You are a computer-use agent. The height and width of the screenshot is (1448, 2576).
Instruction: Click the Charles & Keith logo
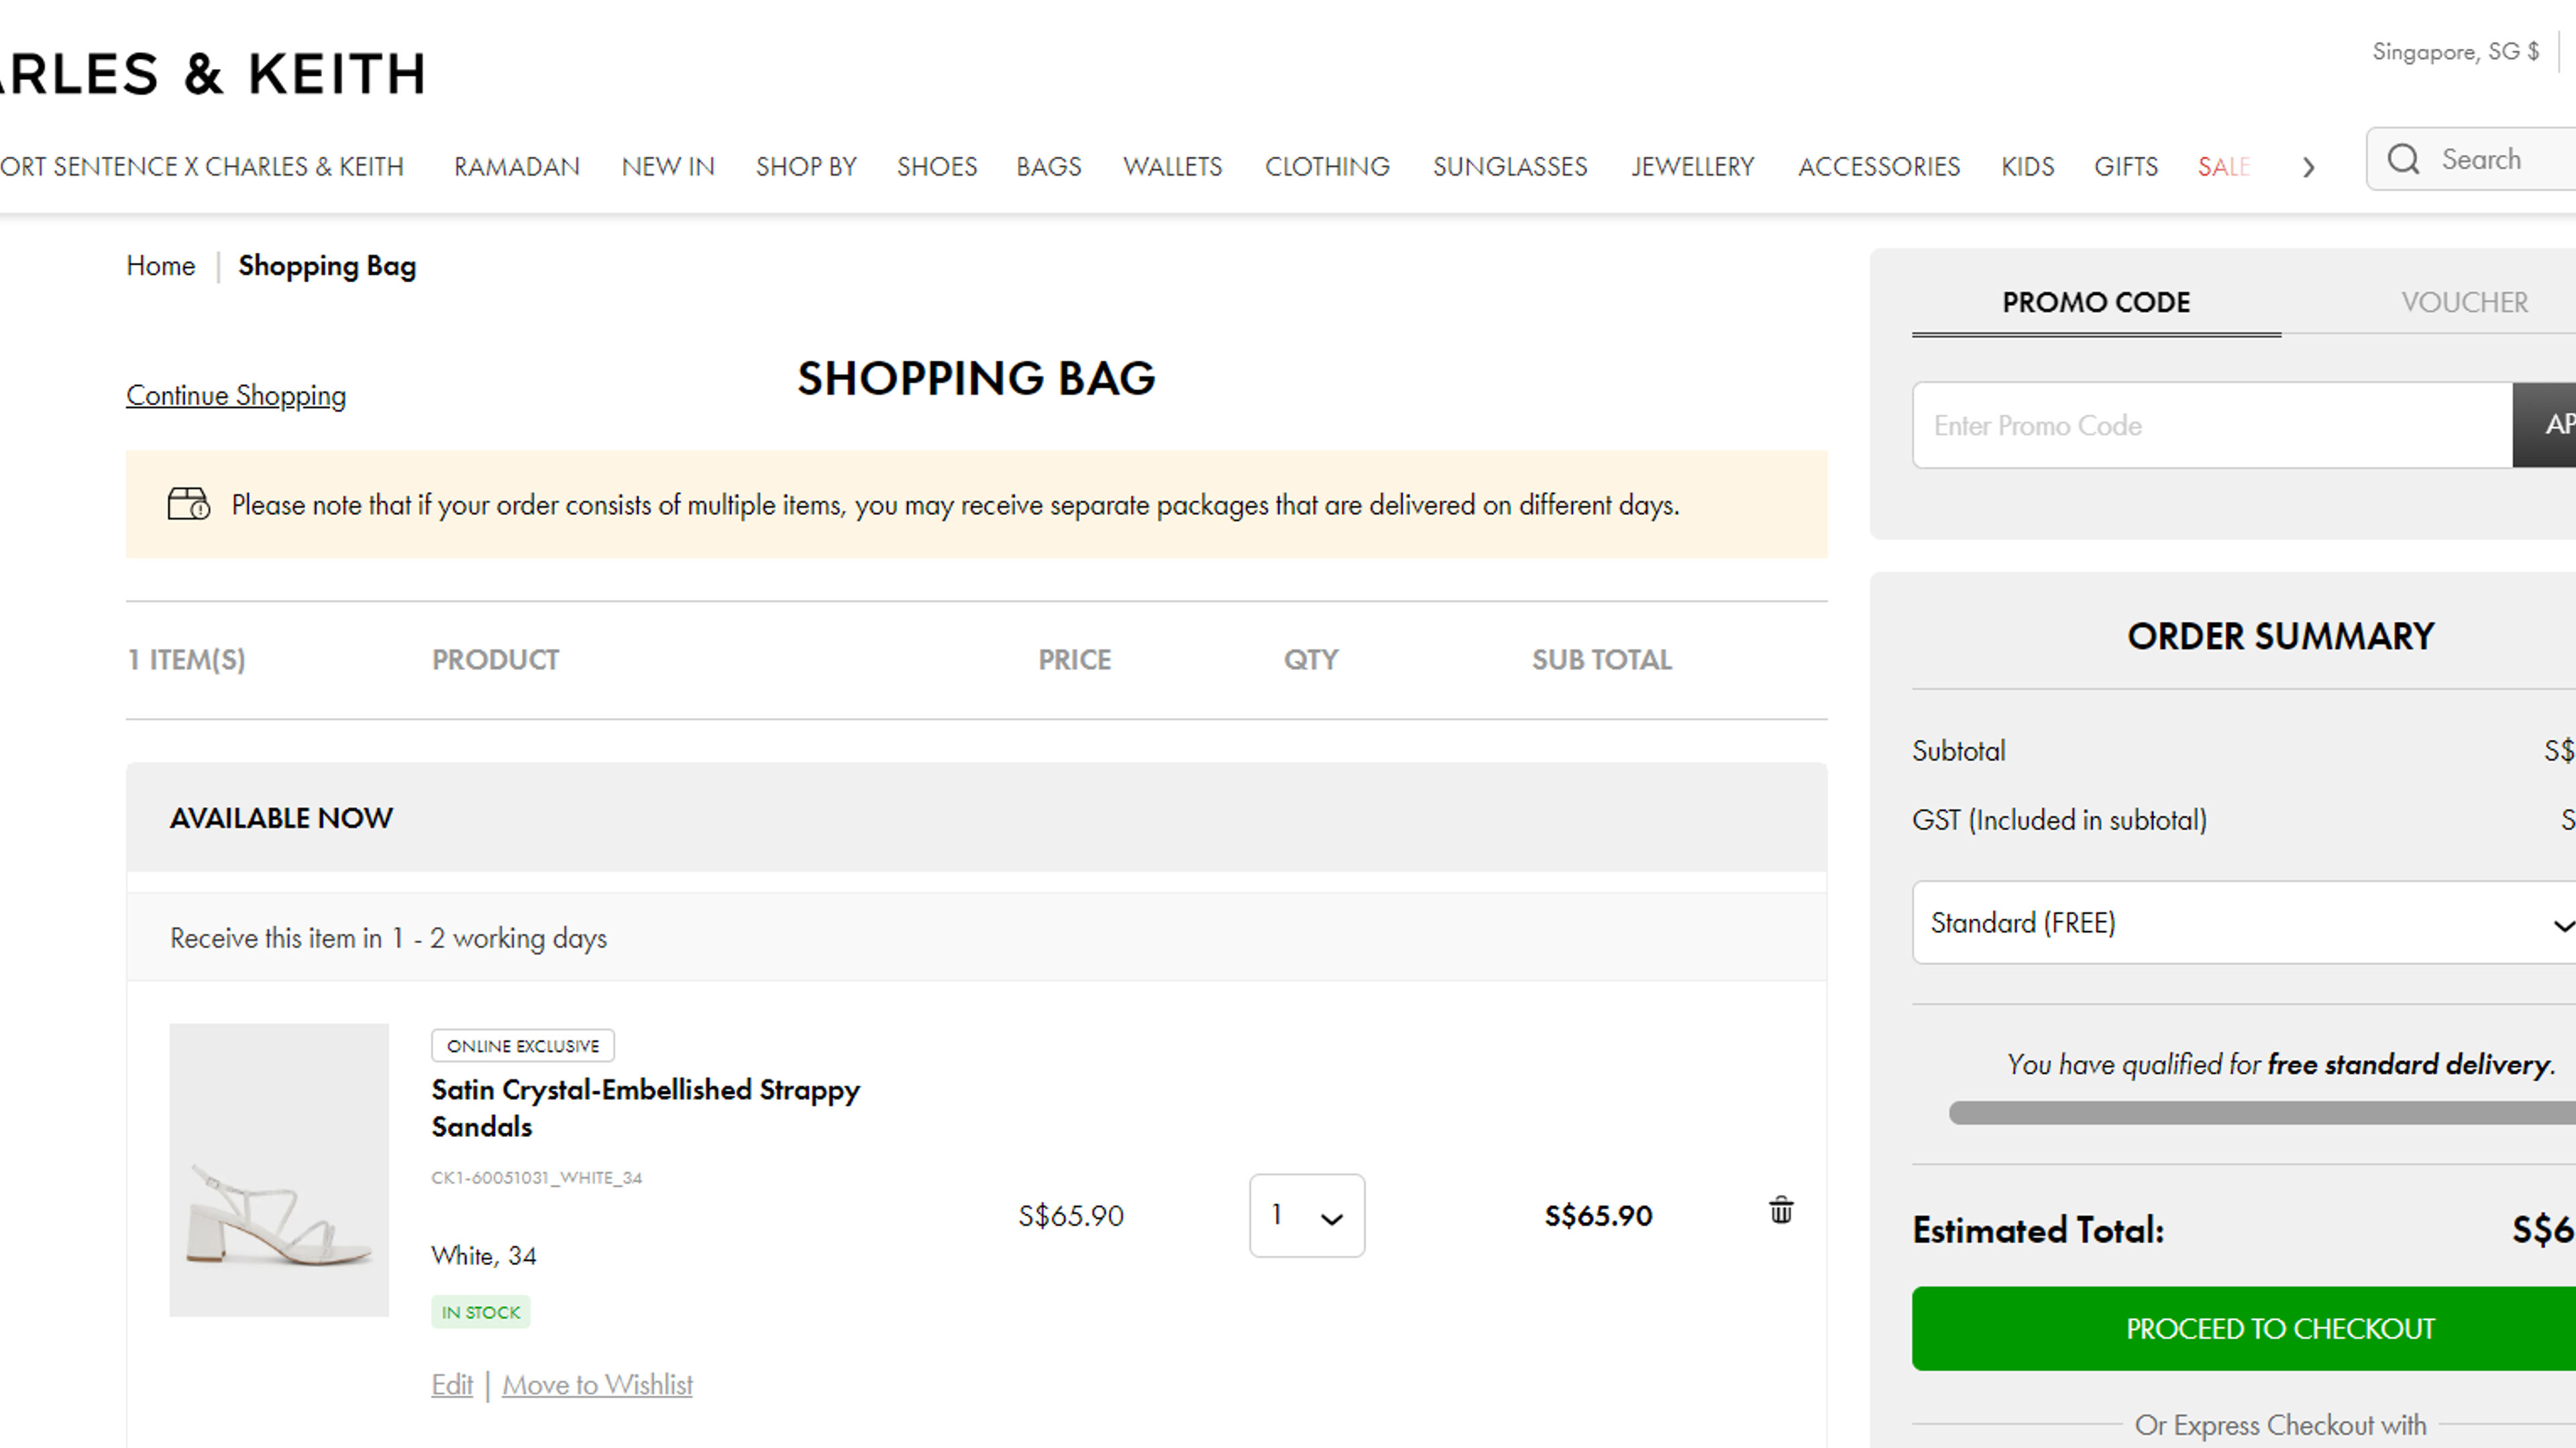pyautogui.click(x=213, y=73)
